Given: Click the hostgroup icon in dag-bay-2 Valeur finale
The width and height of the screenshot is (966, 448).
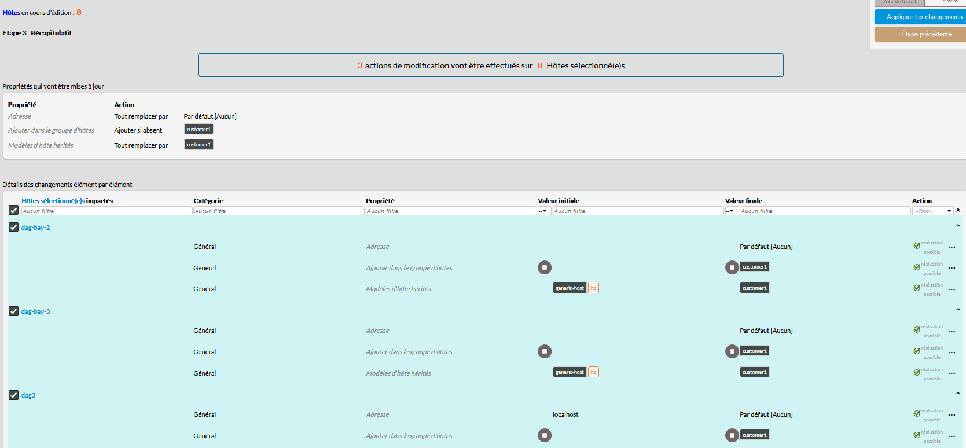Looking at the screenshot, I should (x=732, y=267).
